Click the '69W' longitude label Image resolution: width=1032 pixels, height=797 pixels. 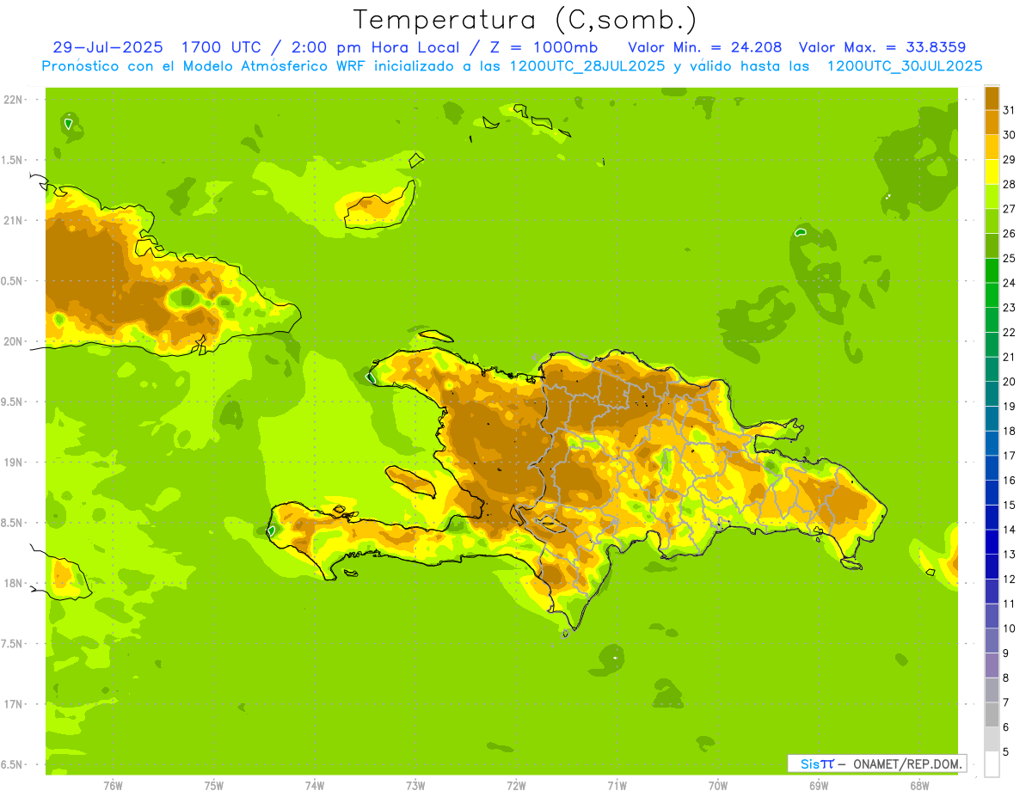tap(819, 786)
